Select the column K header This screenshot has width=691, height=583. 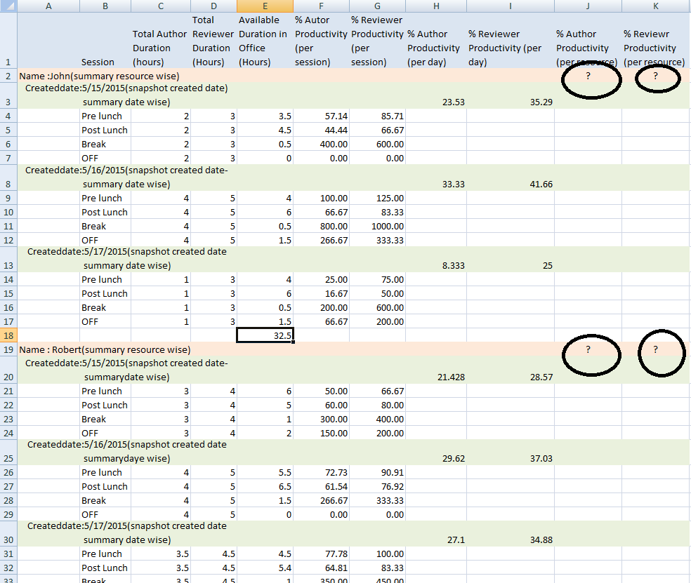point(654,6)
